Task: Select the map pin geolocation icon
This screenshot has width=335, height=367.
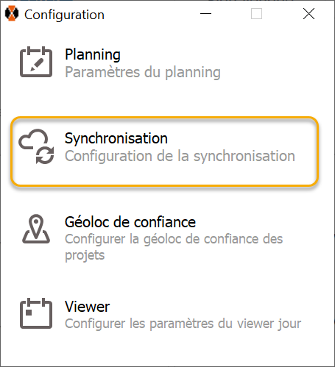Action: (36, 229)
